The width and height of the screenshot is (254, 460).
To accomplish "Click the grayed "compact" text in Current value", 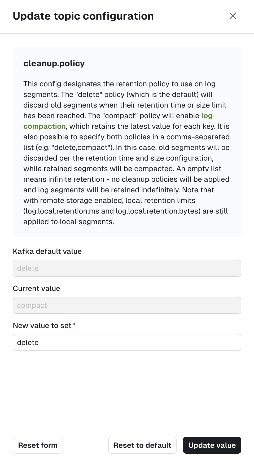I will pos(32,305).
